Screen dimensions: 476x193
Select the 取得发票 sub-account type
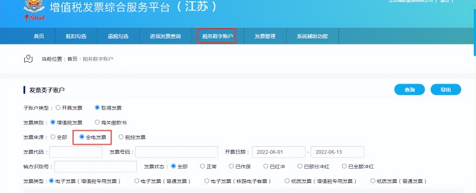click(97, 108)
